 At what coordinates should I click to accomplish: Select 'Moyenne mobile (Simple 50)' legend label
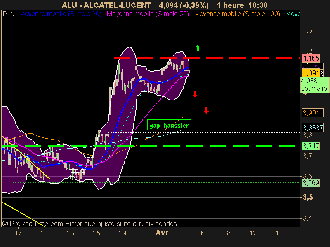(148, 14)
